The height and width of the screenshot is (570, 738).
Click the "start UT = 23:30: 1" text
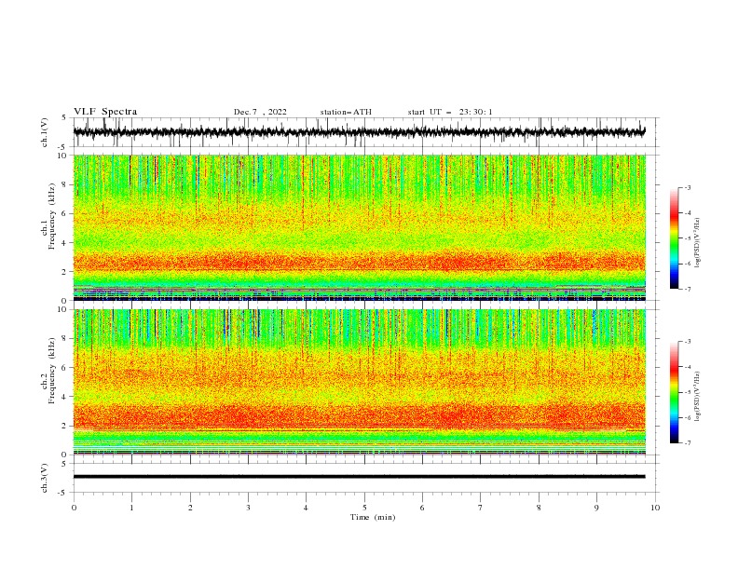point(450,112)
